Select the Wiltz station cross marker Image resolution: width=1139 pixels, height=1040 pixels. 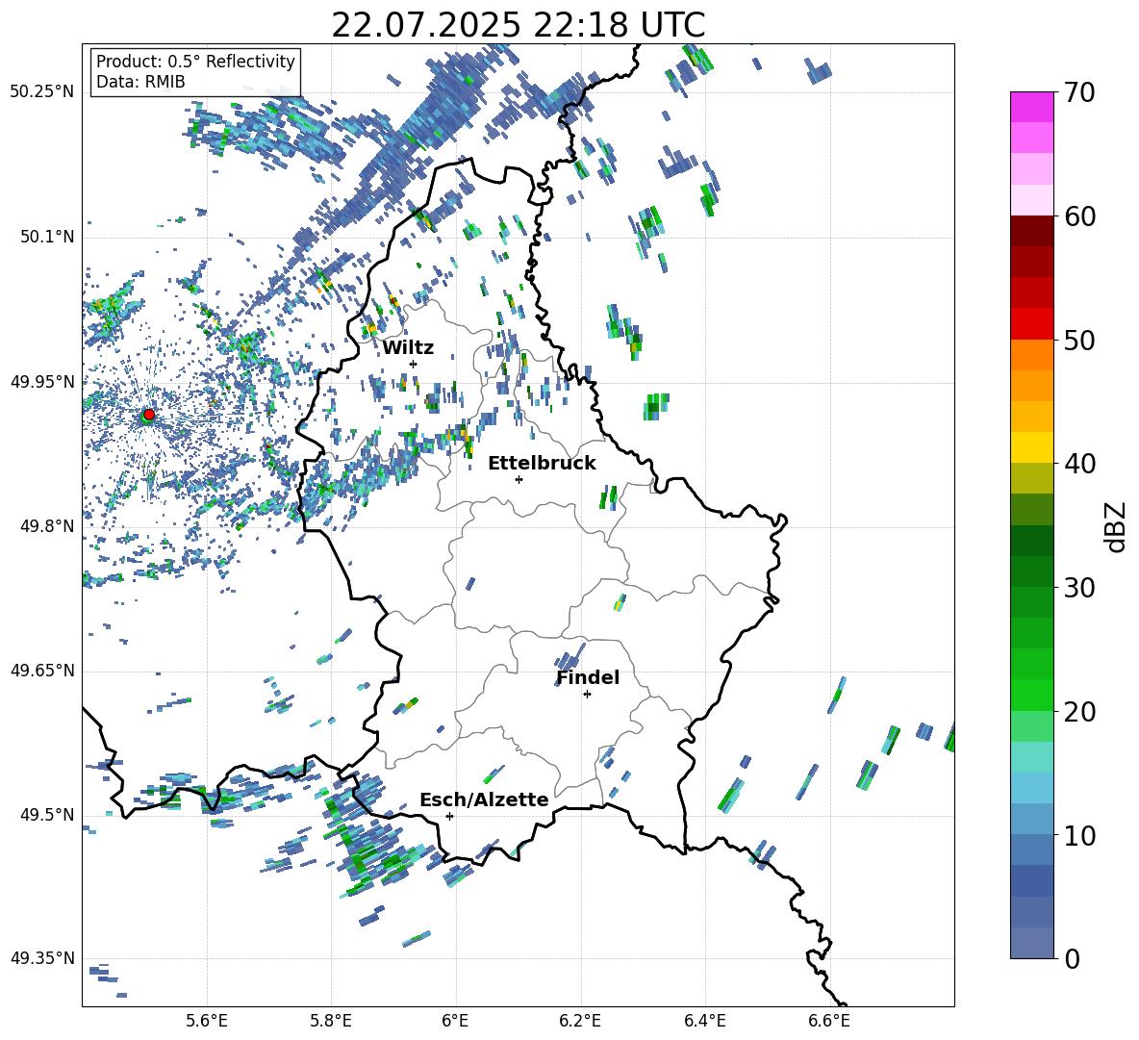pyautogui.click(x=414, y=364)
